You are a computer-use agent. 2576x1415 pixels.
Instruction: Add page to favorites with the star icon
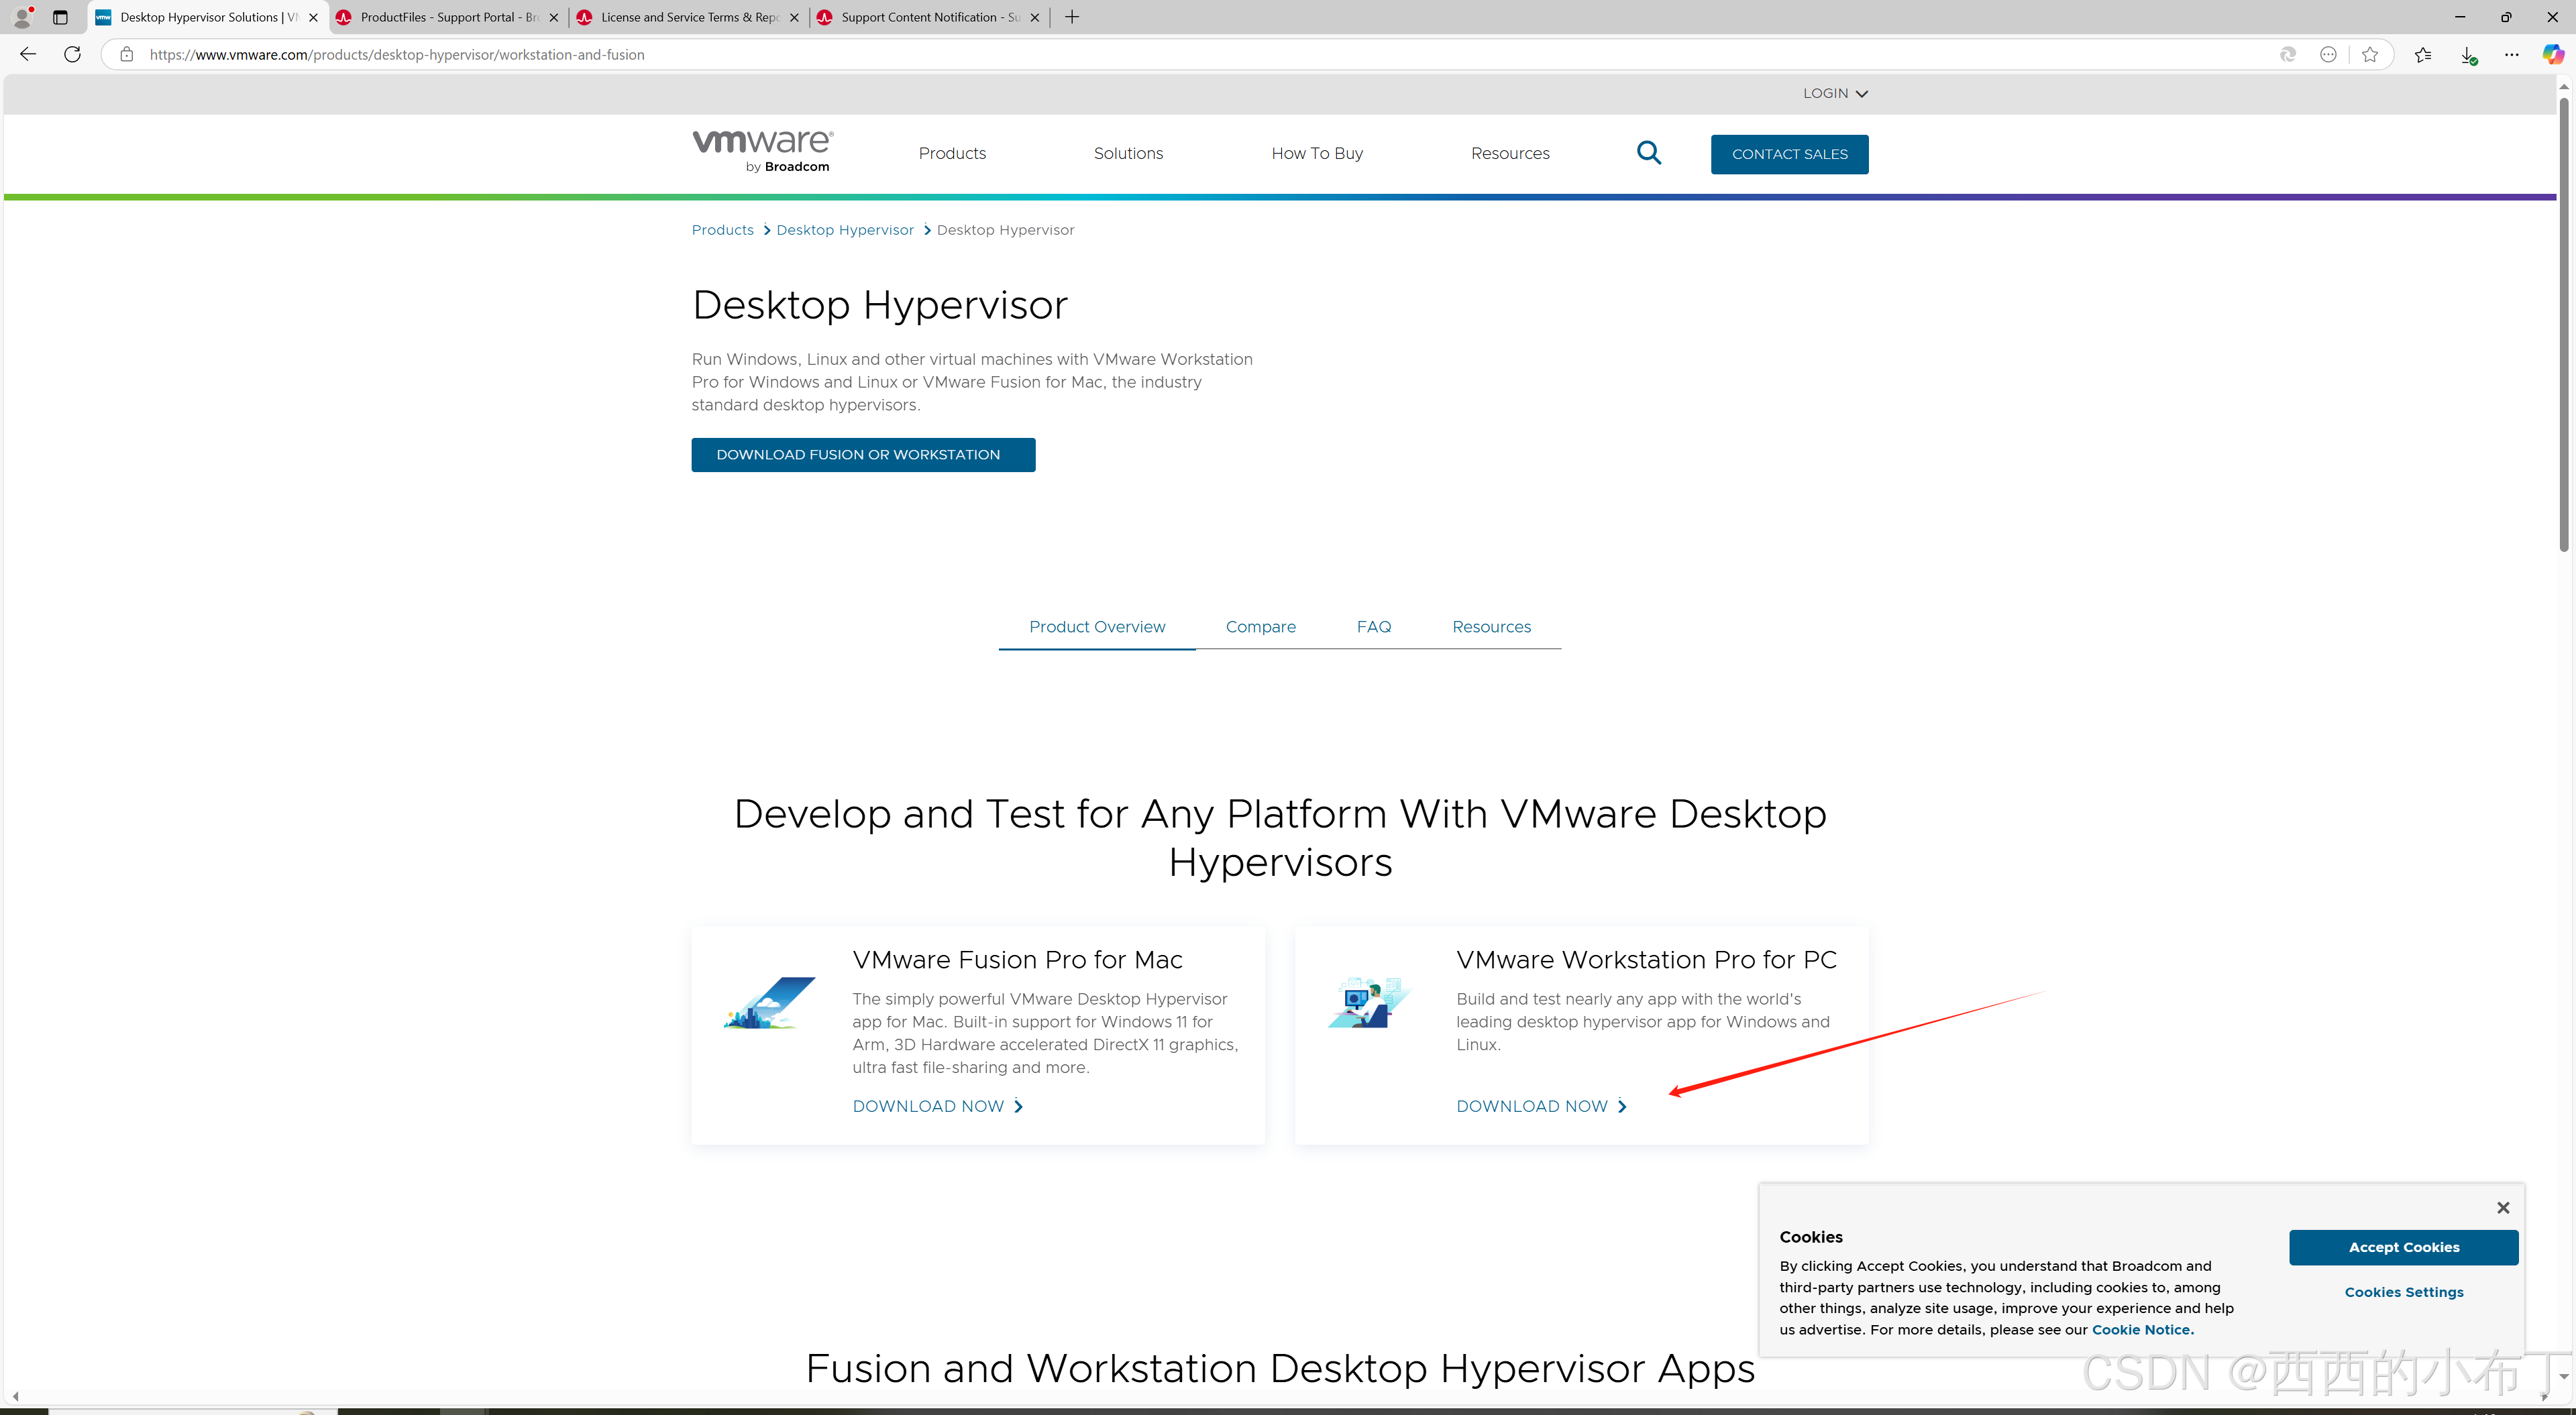(2369, 54)
